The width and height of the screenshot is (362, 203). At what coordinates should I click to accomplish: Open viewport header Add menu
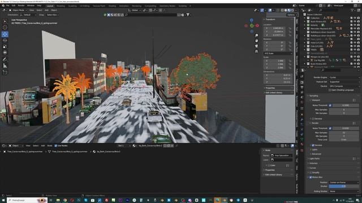[46, 10]
